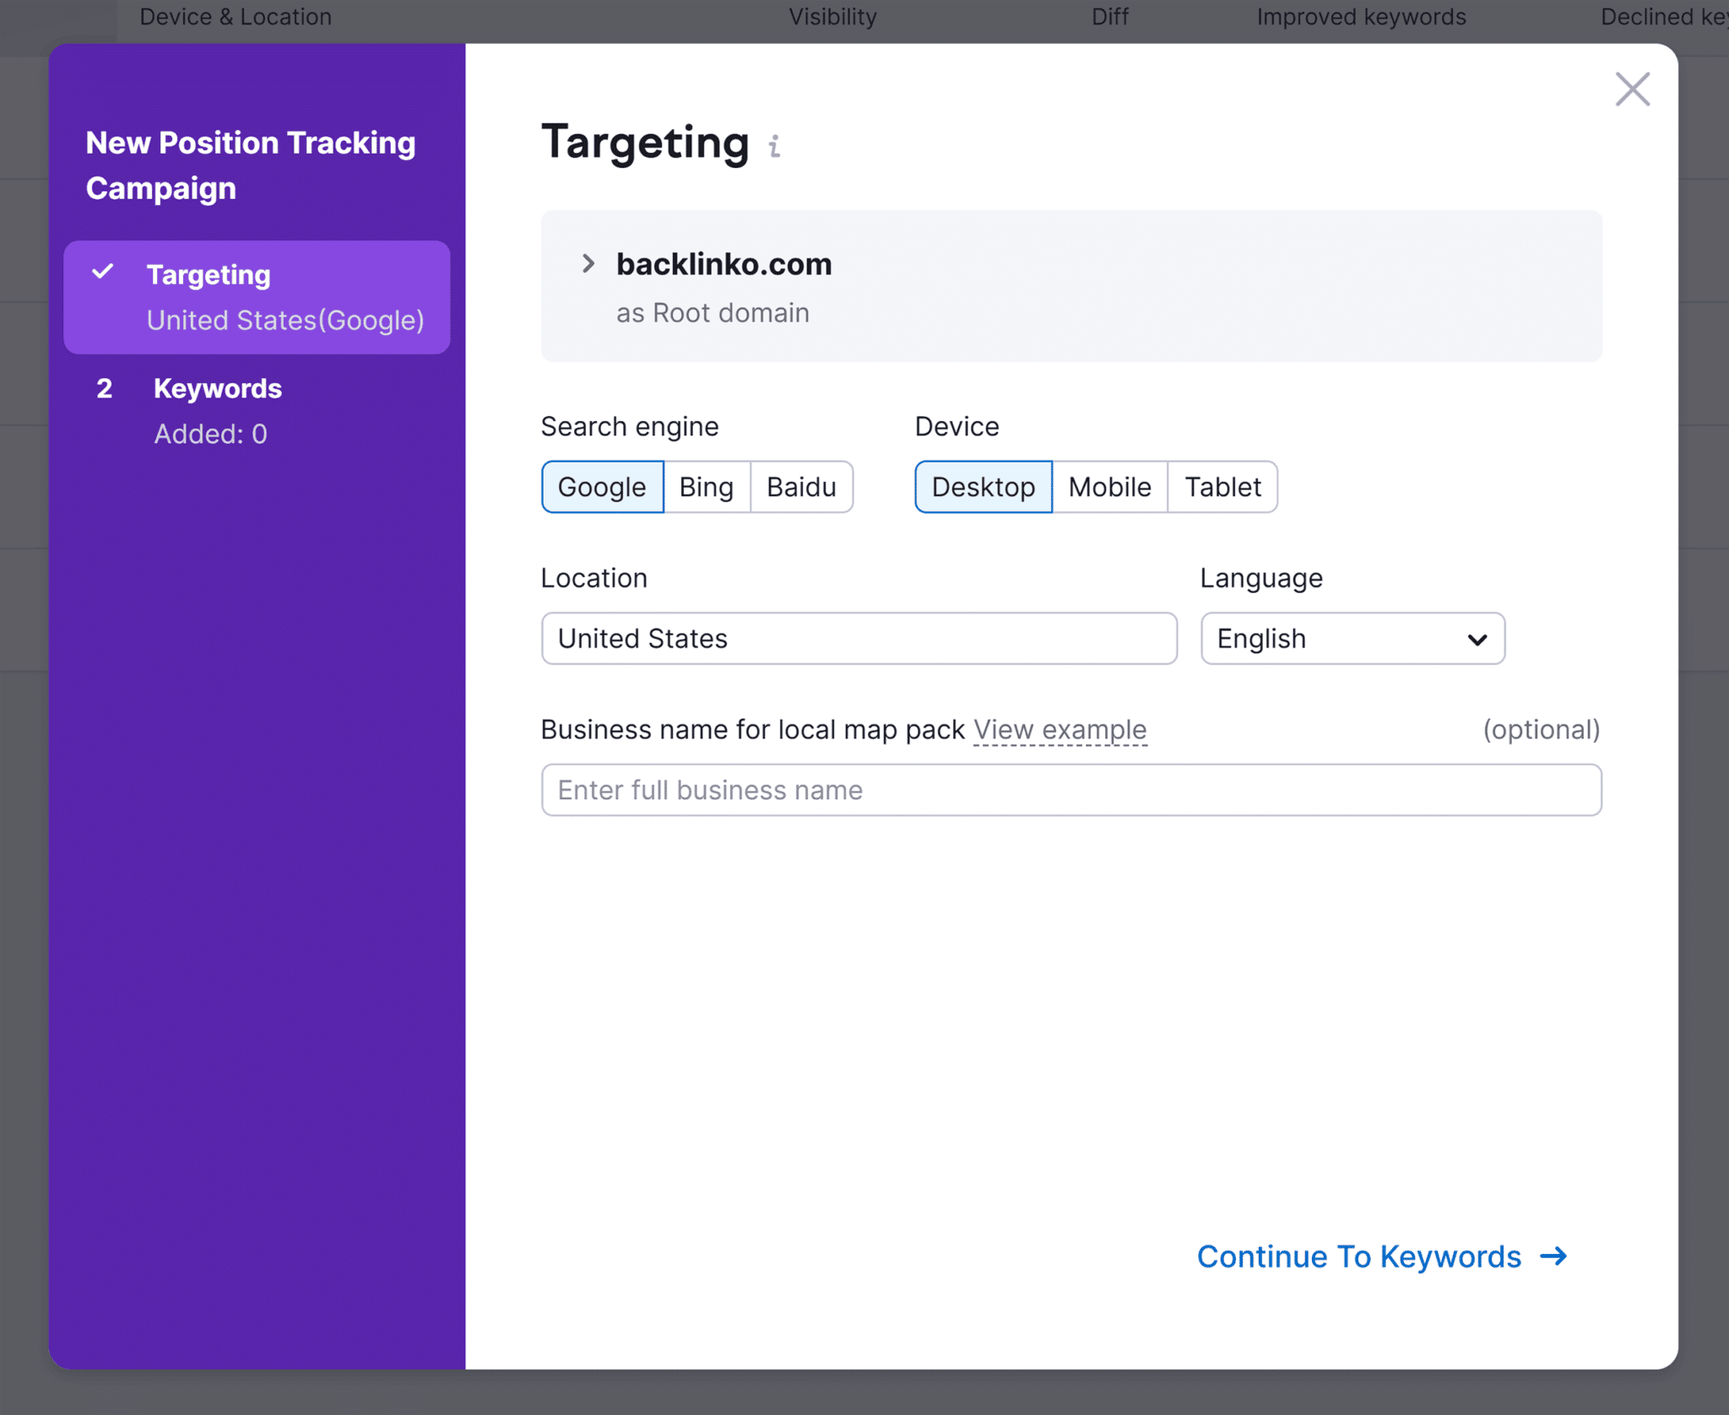This screenshot has width=1729, height=1415.
Task: Close the New Position Tracking Campaign dialog
Action: 1633,90
